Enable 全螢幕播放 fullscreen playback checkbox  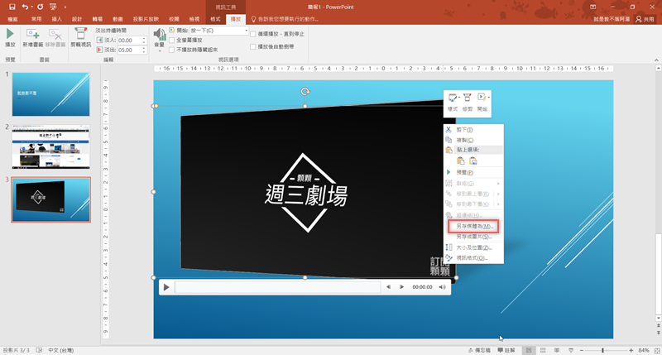pos(172,40)
